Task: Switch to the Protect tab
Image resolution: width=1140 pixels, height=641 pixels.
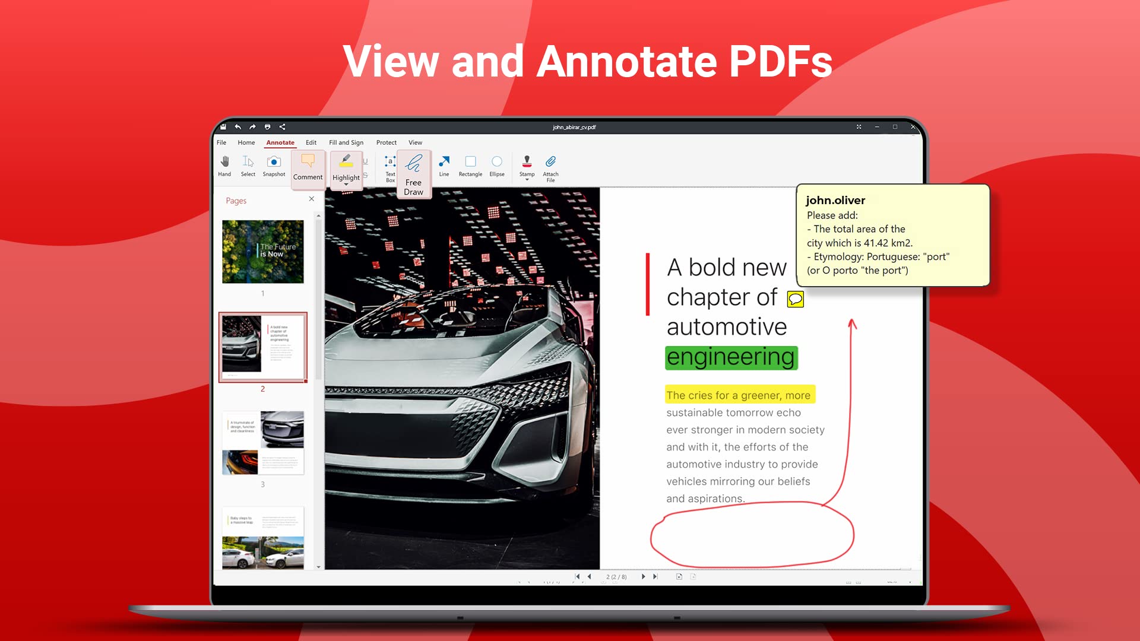Action: pyautogui.click(x=386, y=142)
